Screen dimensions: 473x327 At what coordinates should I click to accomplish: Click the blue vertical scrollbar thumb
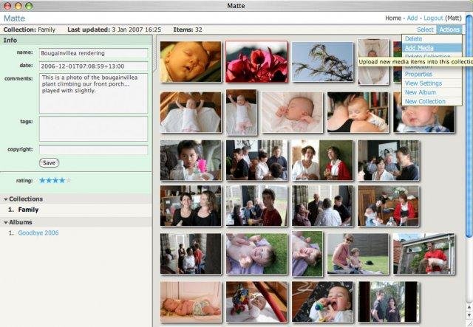click(469, 125)
